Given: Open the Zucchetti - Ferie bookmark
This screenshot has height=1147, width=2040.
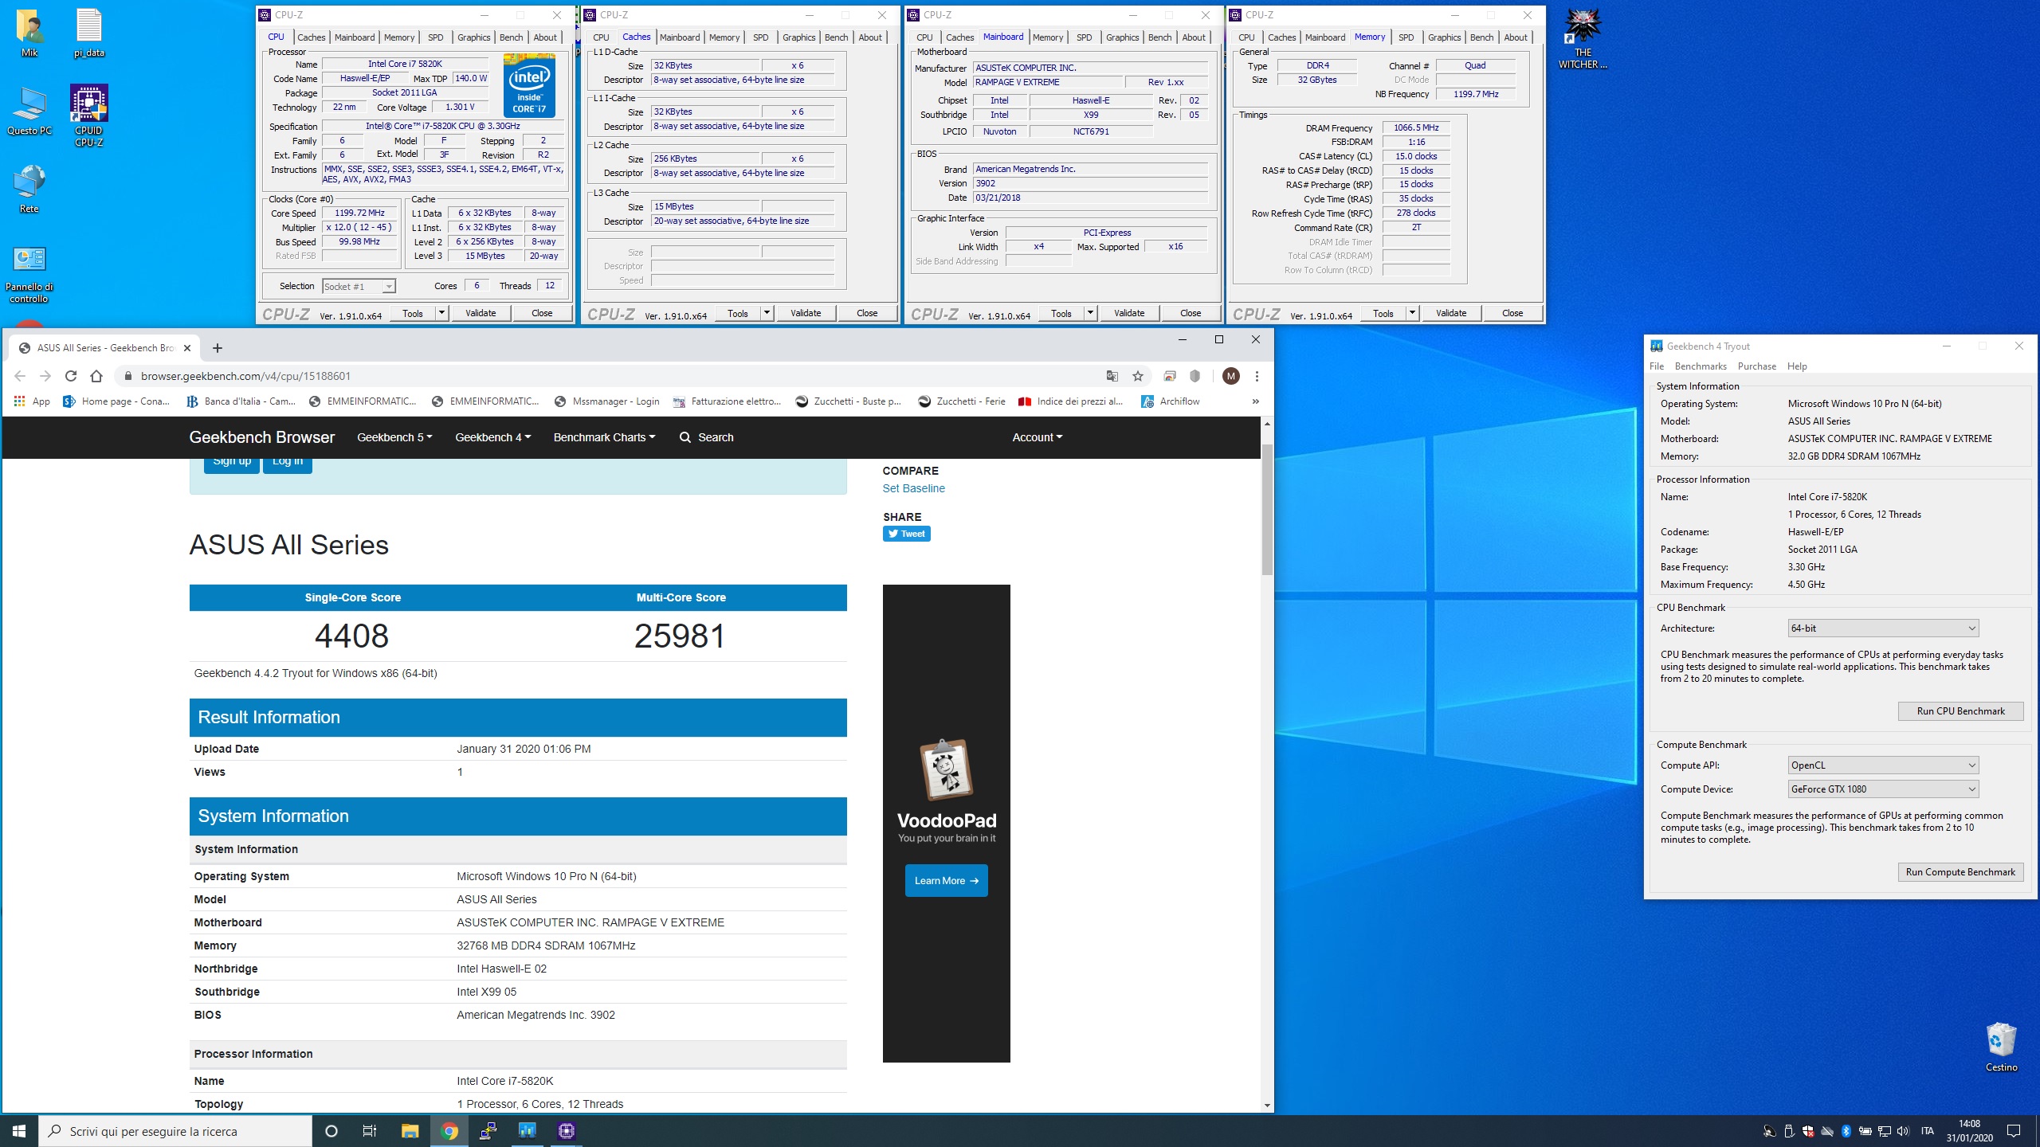Looking at the screenshot, I should [x=962, y=401].
